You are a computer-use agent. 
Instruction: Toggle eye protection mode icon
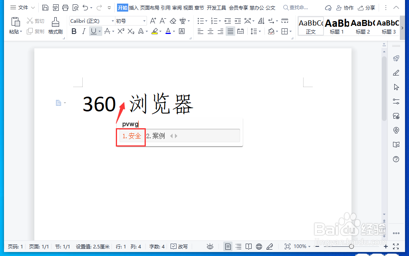[210, 246]
